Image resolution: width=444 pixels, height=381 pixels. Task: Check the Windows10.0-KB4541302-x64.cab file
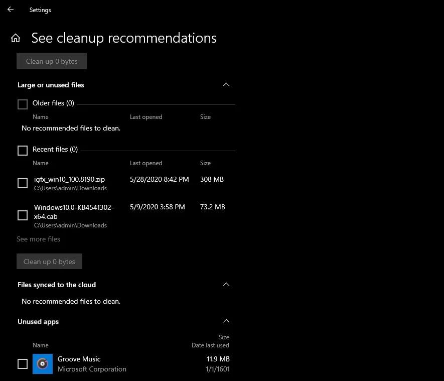tap(22, 215)
